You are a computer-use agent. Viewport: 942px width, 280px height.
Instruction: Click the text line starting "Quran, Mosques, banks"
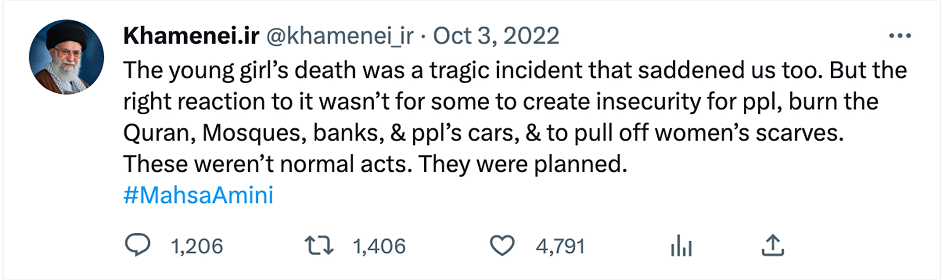click(483, 133)
